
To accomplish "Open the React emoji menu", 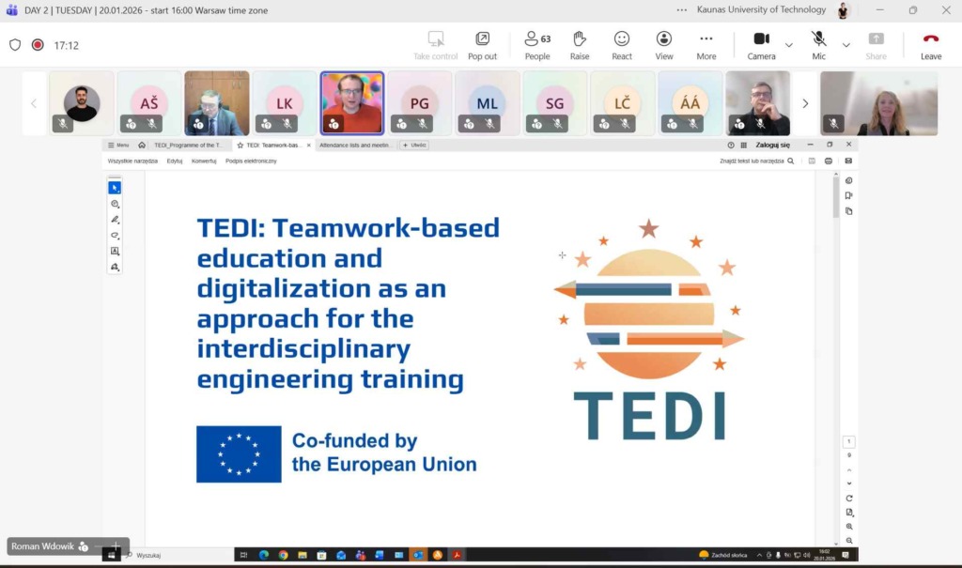I will [x=622, y=44].
